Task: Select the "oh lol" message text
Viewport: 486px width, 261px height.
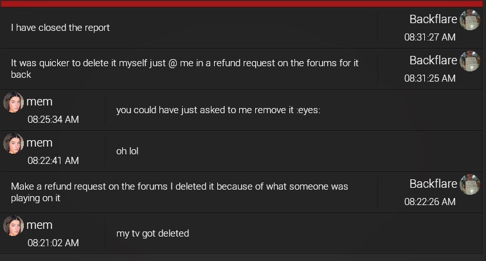Action: pos(127,151)
